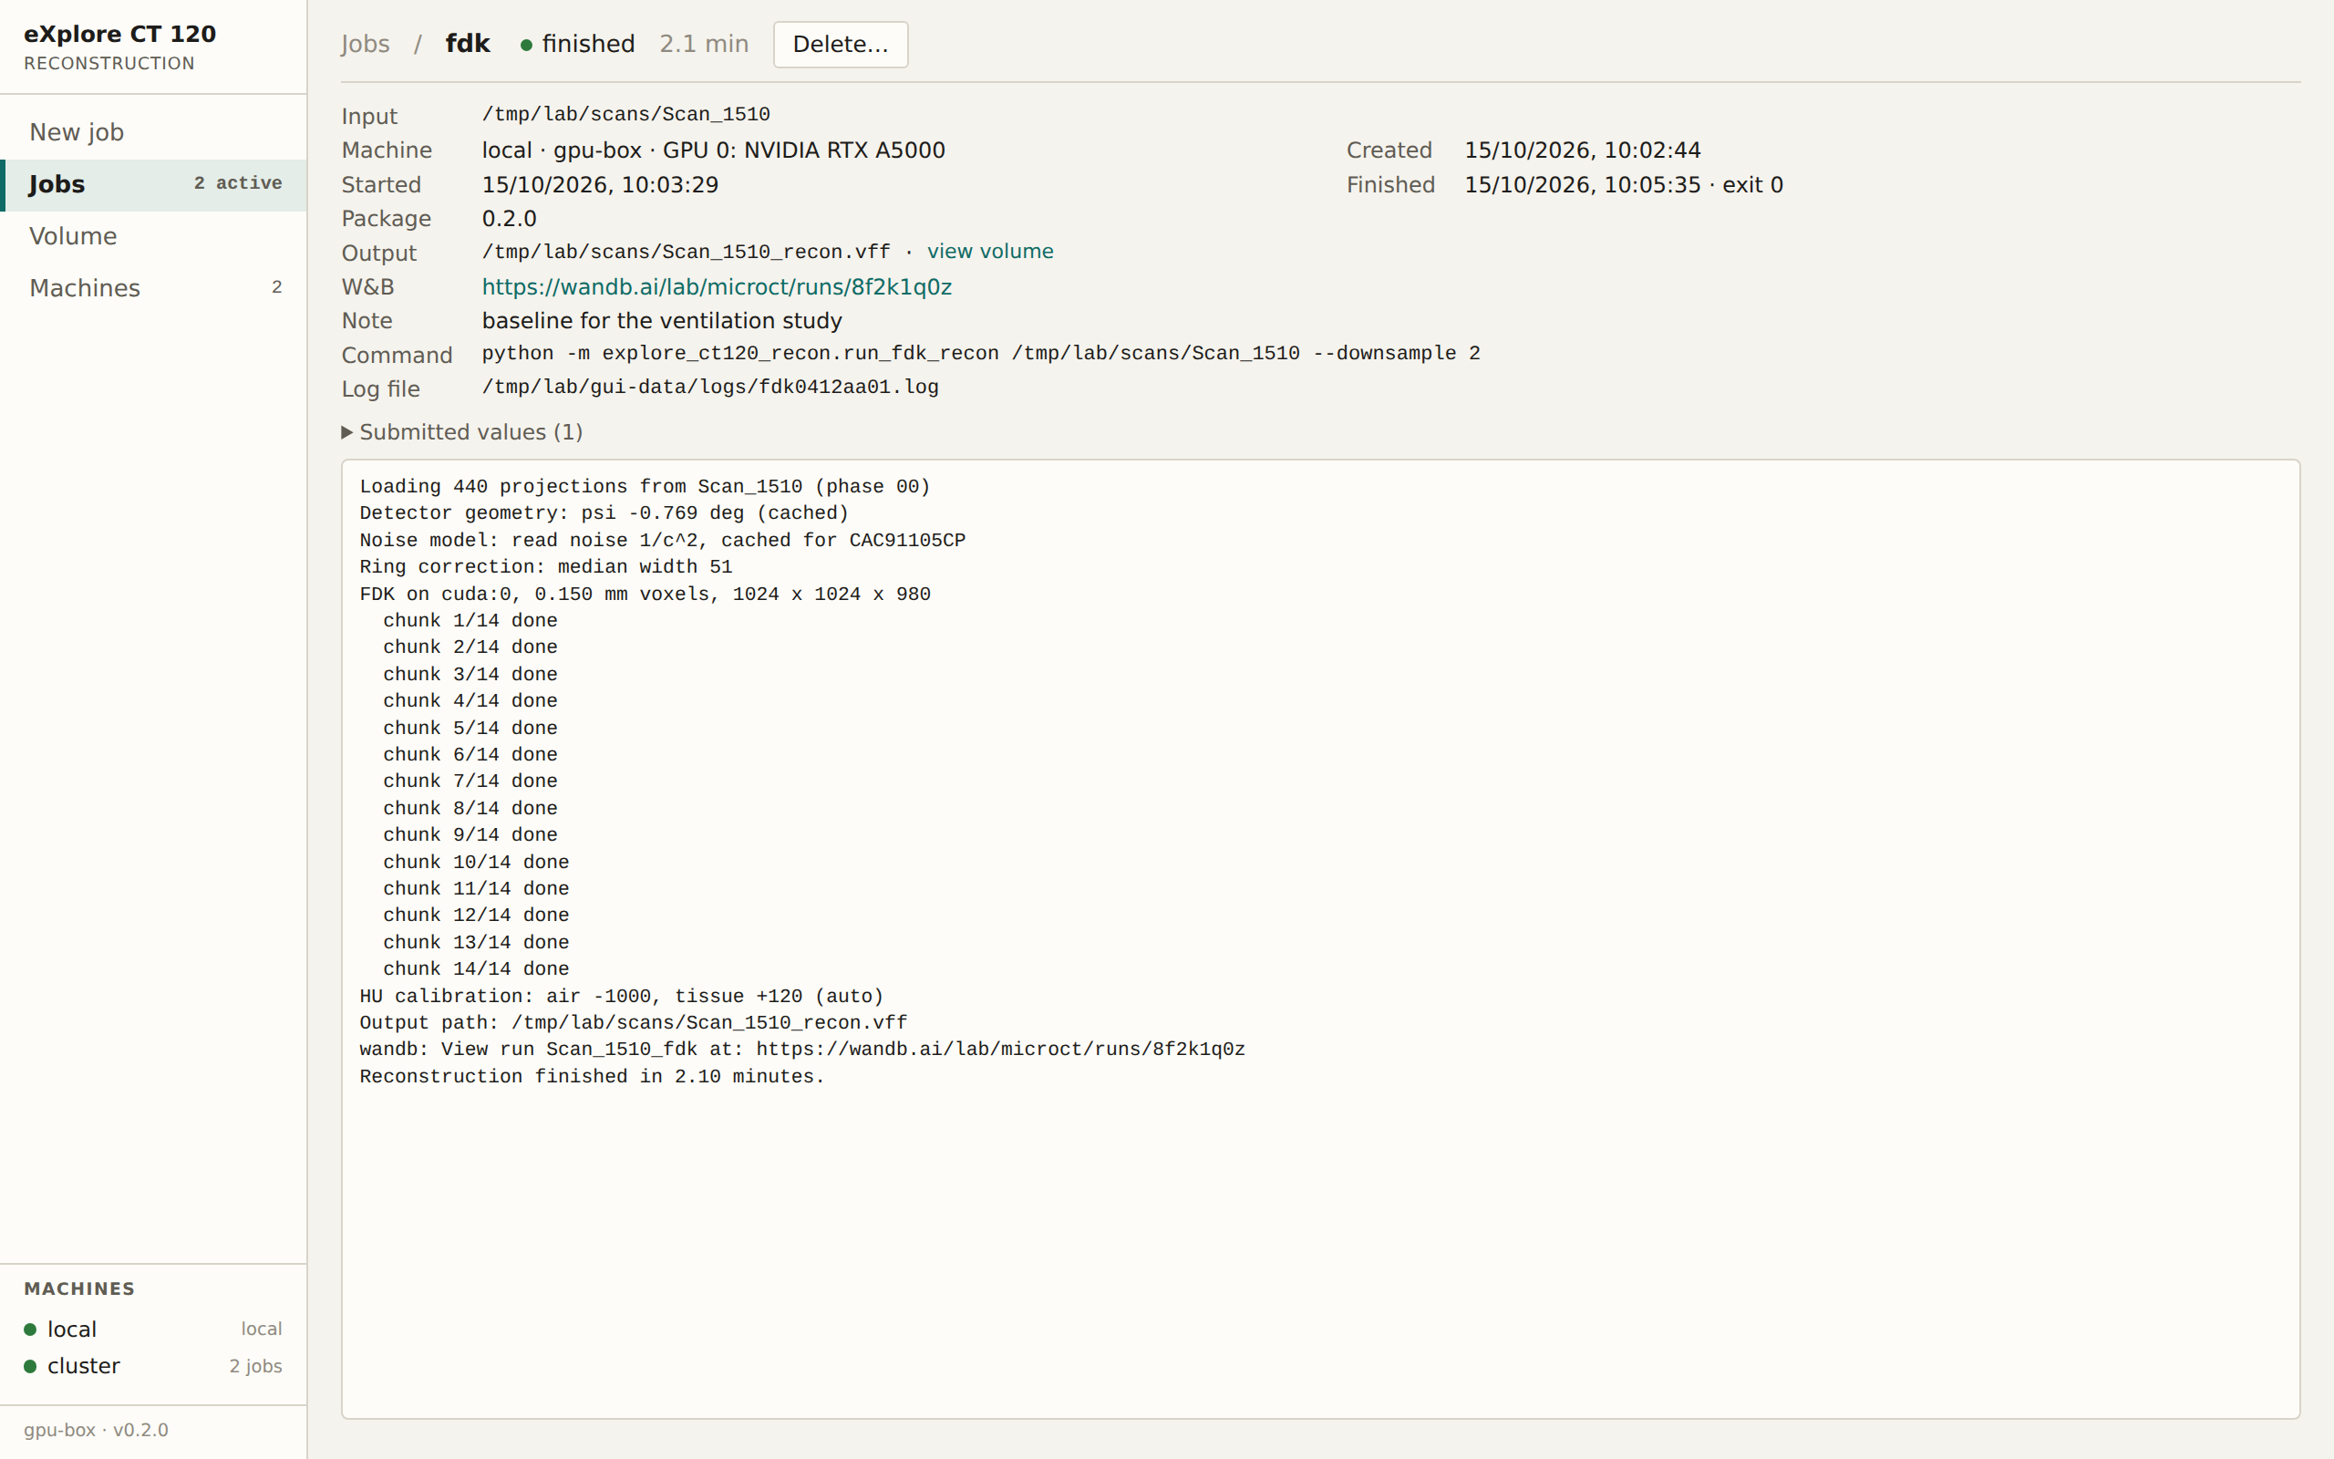Click cluster machine green status dot
Image resolution: width=2334 pixels, height=1459 pixels.
pyautogui.click(x=30, y=1366)
